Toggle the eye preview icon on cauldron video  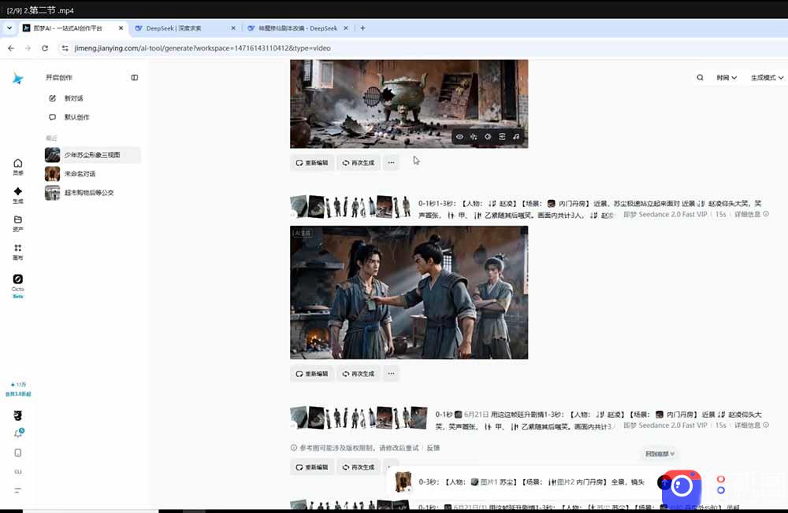pos(459,137)
